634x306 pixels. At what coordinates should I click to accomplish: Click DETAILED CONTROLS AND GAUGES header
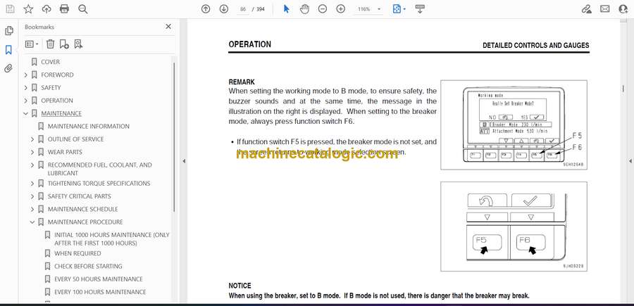coord(536,46)
